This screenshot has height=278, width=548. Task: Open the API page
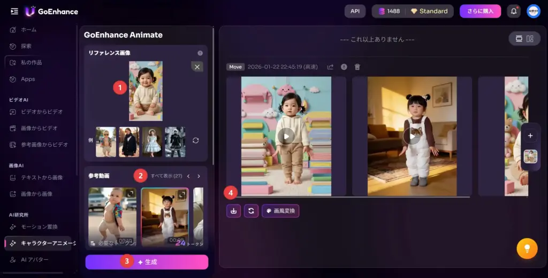click(x=355, y=11)
